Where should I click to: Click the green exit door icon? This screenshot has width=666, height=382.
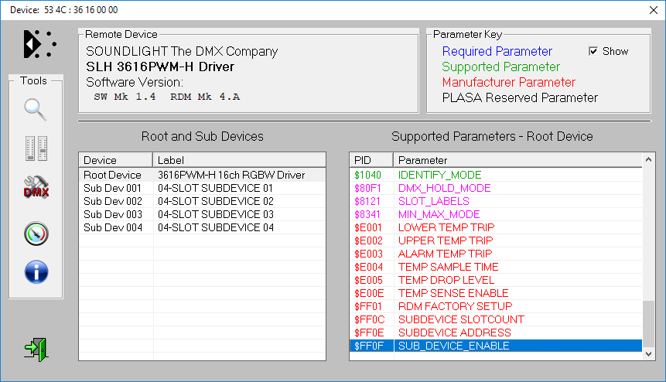(36, 348)
